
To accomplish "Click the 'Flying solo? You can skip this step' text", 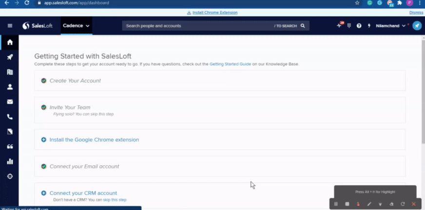I will [83, 114].
